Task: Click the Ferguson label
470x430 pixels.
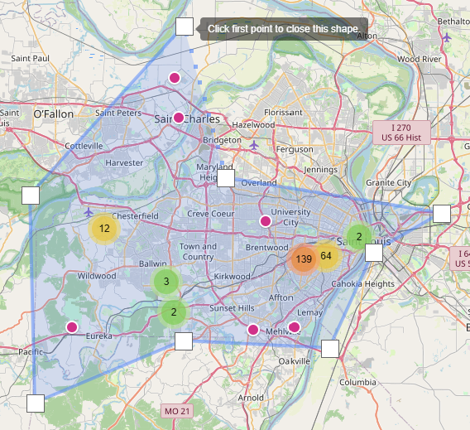Action: click(x=295, y=149)
